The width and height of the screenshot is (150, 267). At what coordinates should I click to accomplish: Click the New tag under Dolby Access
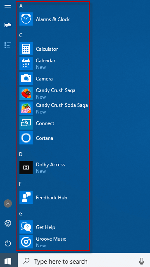pos(41,171)
